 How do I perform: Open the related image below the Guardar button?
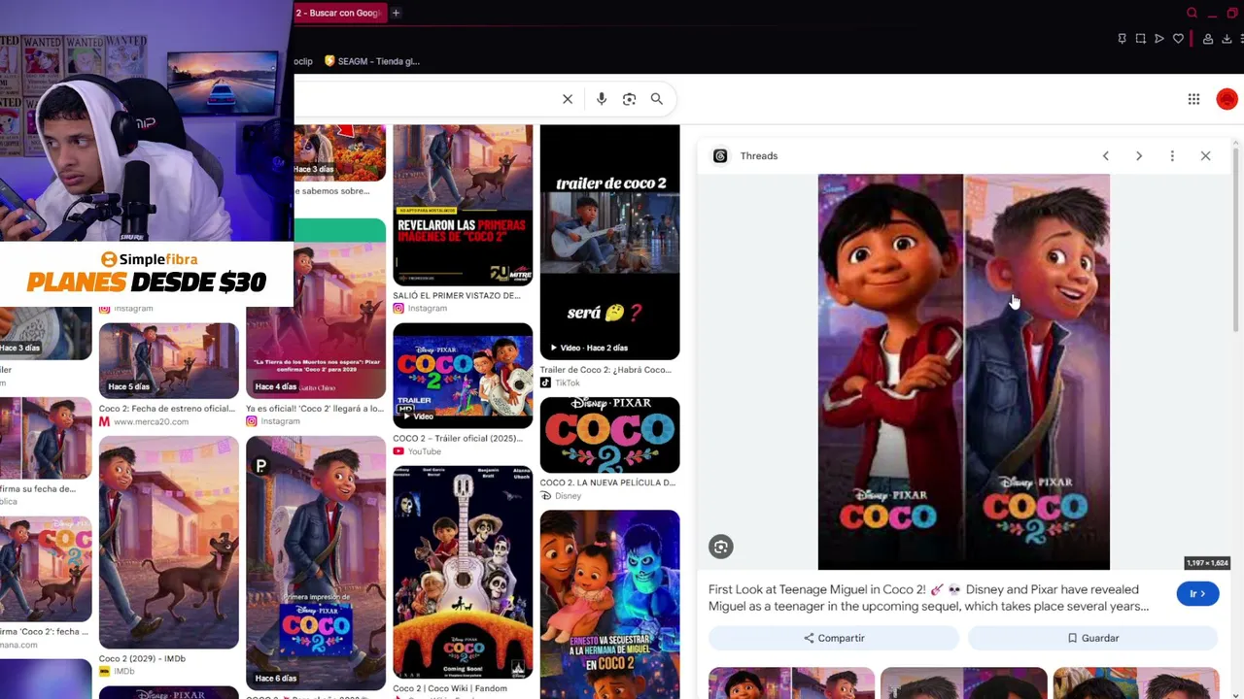pos(1135,682)
